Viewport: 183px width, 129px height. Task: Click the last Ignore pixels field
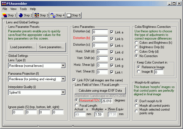point(58,112)
